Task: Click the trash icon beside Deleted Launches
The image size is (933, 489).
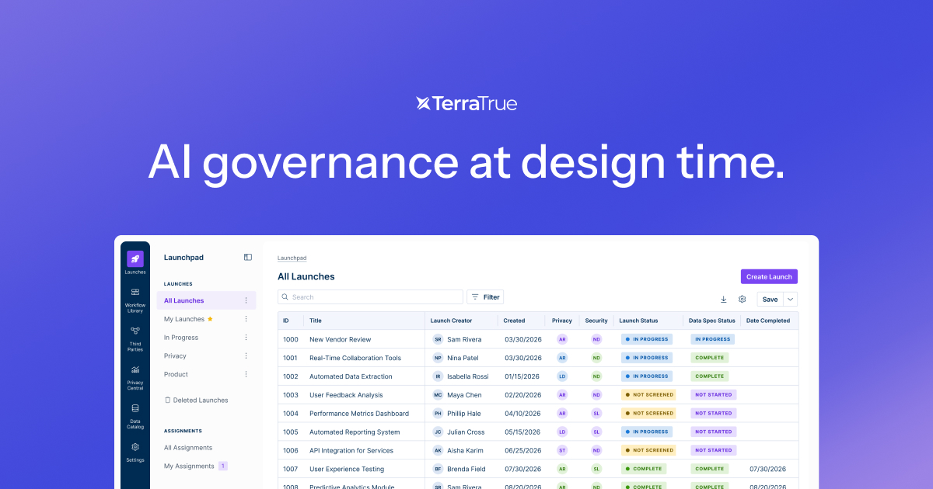Action: [167, 401]
